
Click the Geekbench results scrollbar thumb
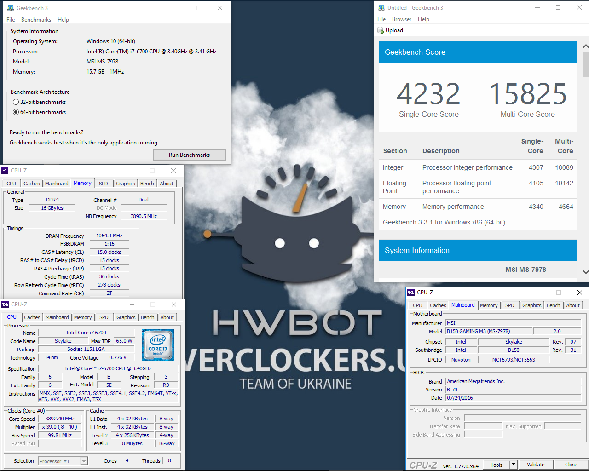pyautogui.click(x=585, y=64)
